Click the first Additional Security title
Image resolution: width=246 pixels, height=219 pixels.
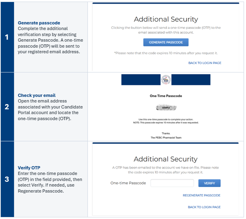click(x=166, y=19)
